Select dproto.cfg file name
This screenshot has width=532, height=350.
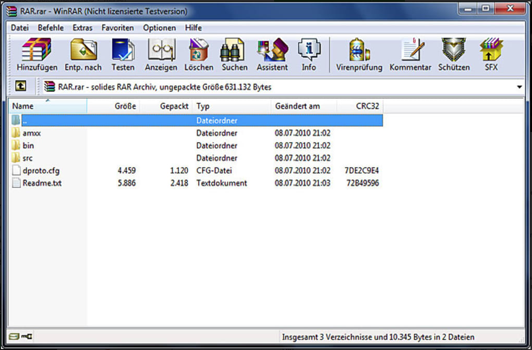41,171
